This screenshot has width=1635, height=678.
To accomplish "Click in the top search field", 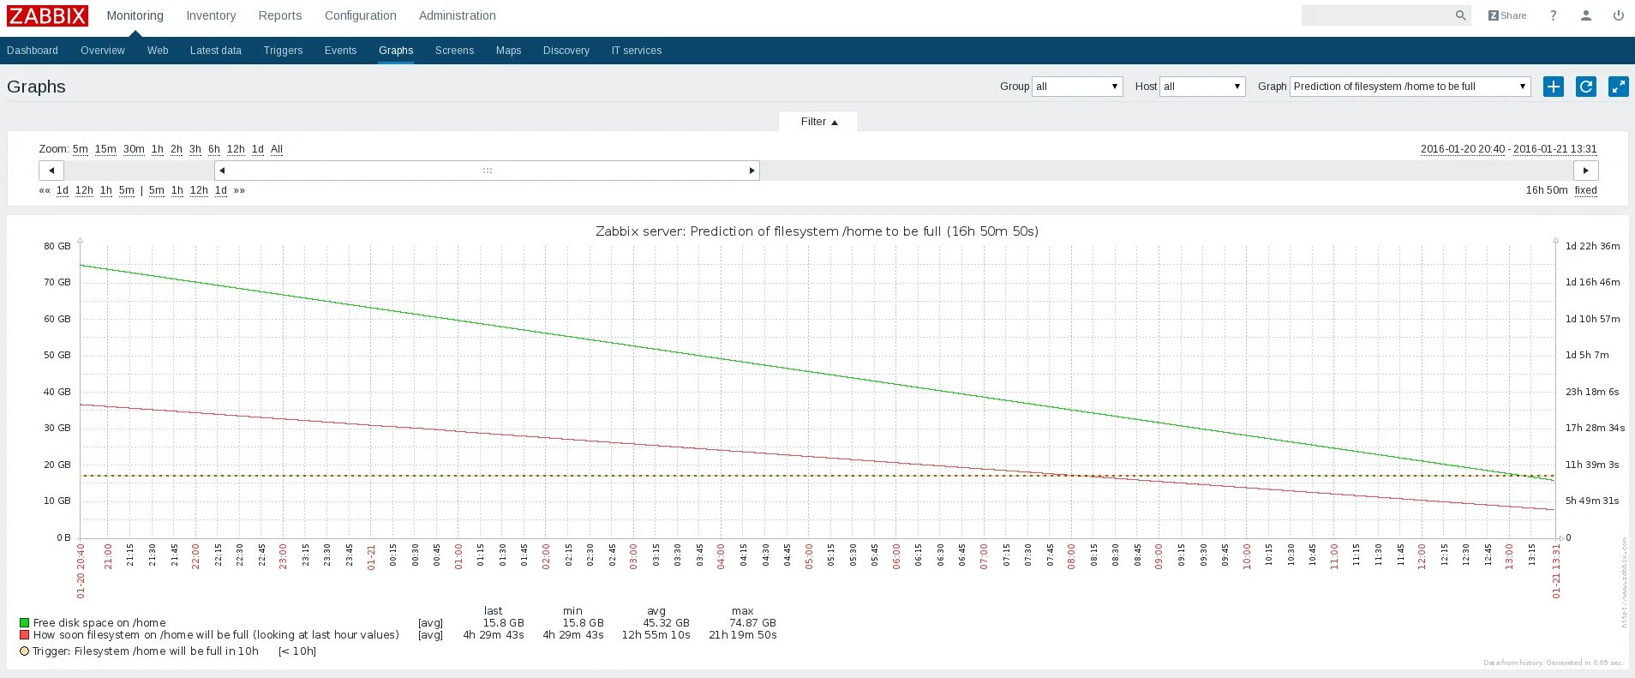I will click(x=1378, y=15).
